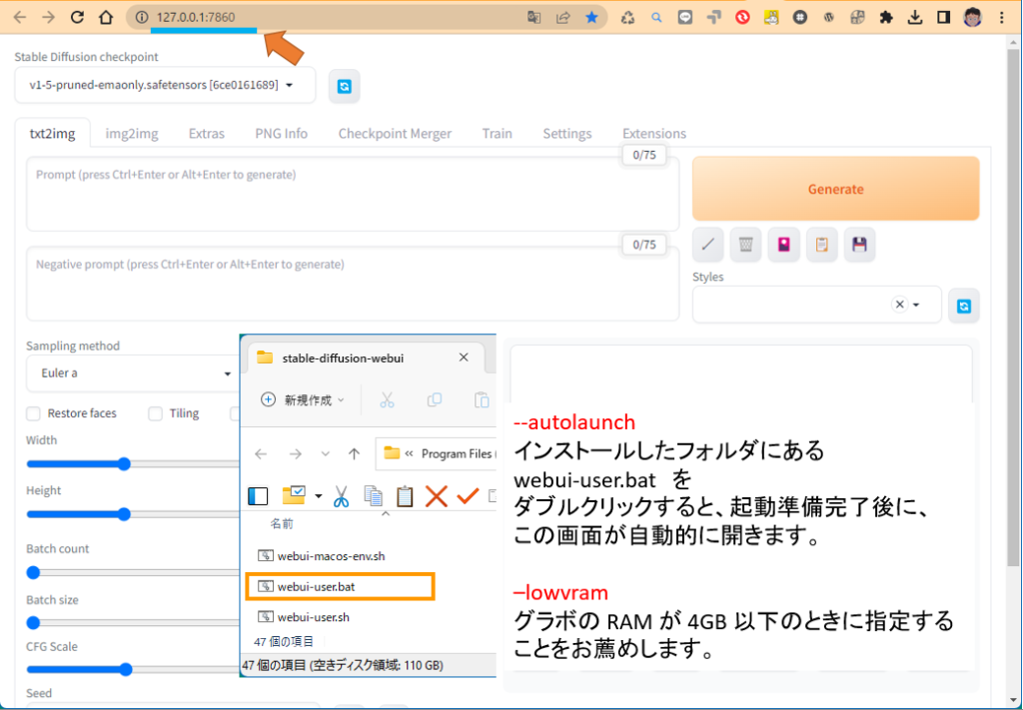
Task: Open the Sampling method dropdown showing Euler a
Action: [130, 374]
